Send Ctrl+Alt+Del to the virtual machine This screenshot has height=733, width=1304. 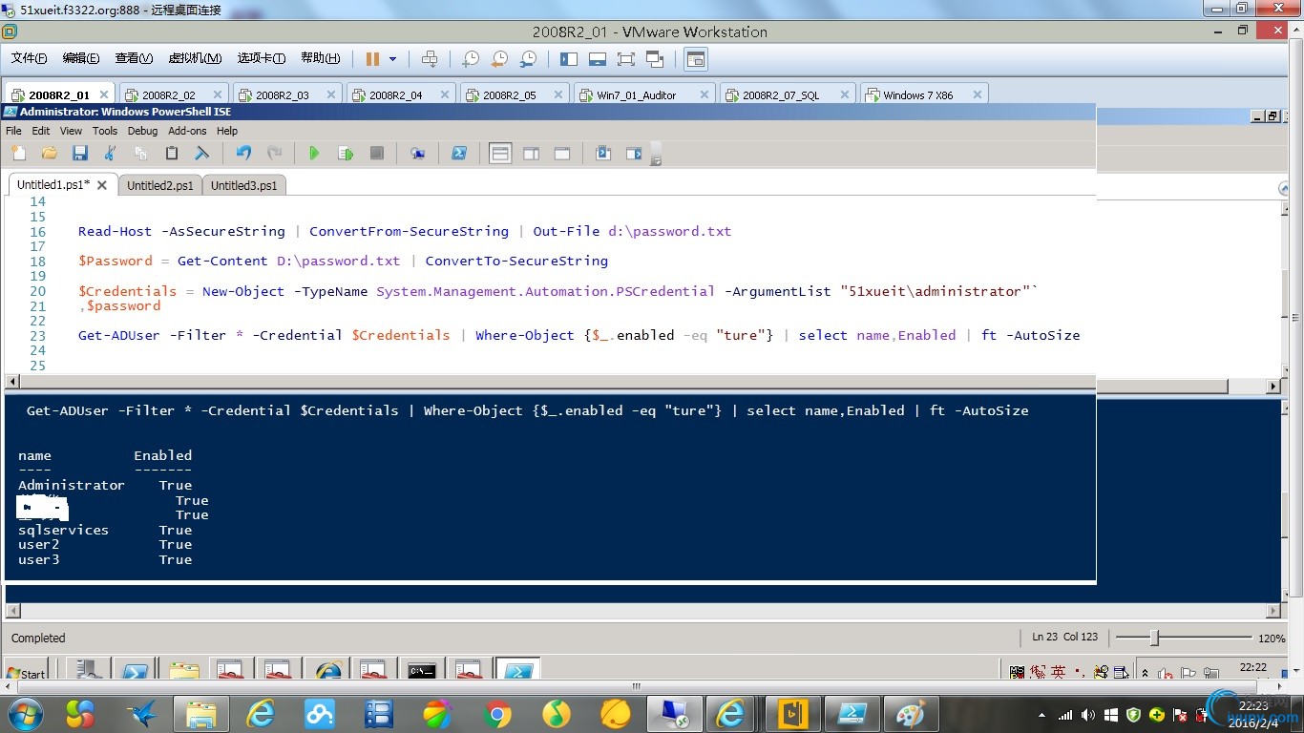[430, 59]
